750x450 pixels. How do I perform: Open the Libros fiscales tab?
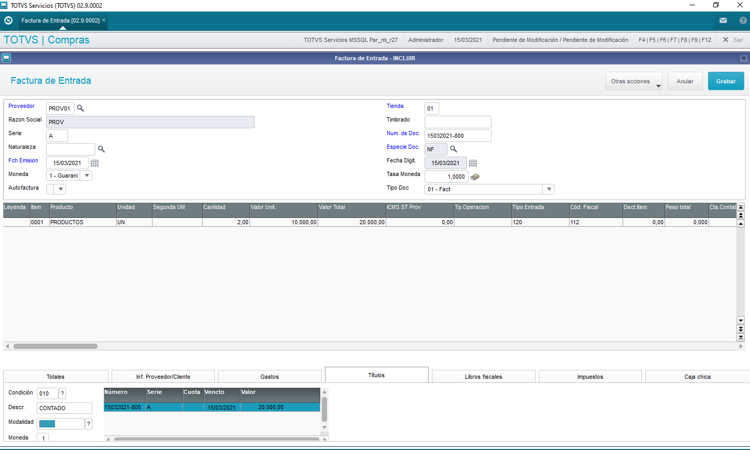pos(483,377)
